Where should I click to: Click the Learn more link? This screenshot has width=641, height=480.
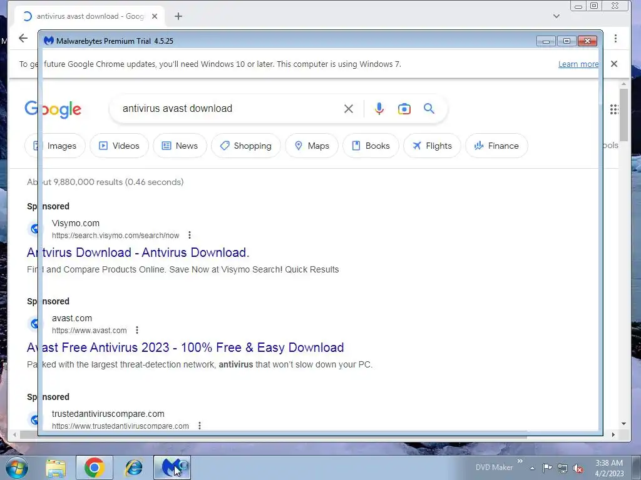point(578,64)
